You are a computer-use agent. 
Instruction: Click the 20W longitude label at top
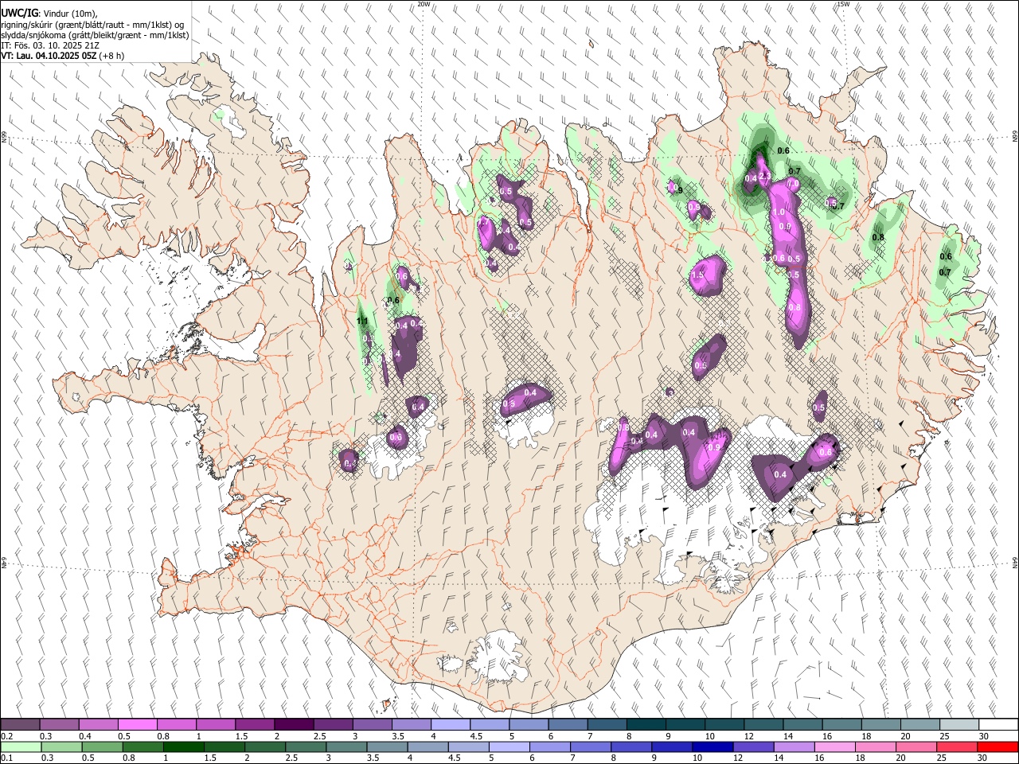point(424,4)
